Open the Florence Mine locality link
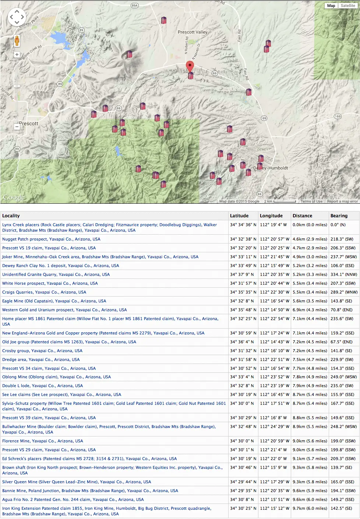The height and width of the screenshot is (519, 360). click(43, 441)
